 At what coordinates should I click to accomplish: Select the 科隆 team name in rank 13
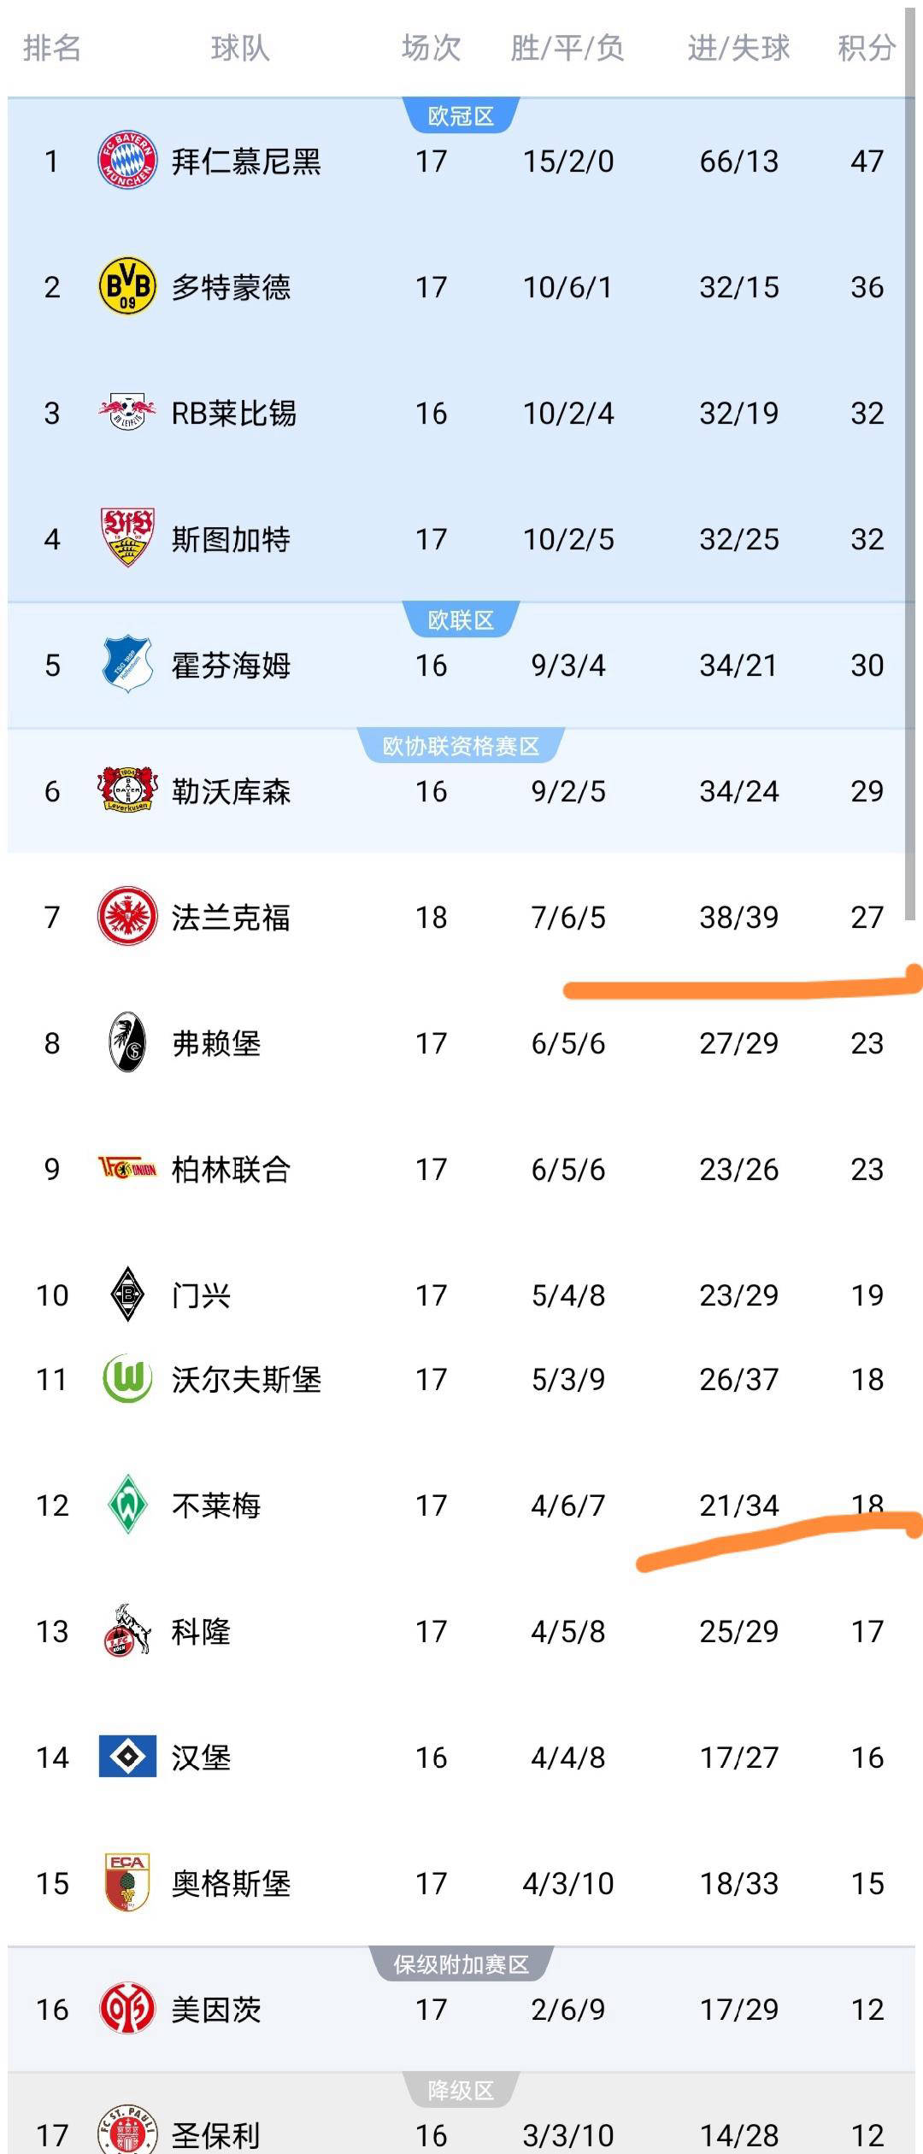[x=201, y=1631]
